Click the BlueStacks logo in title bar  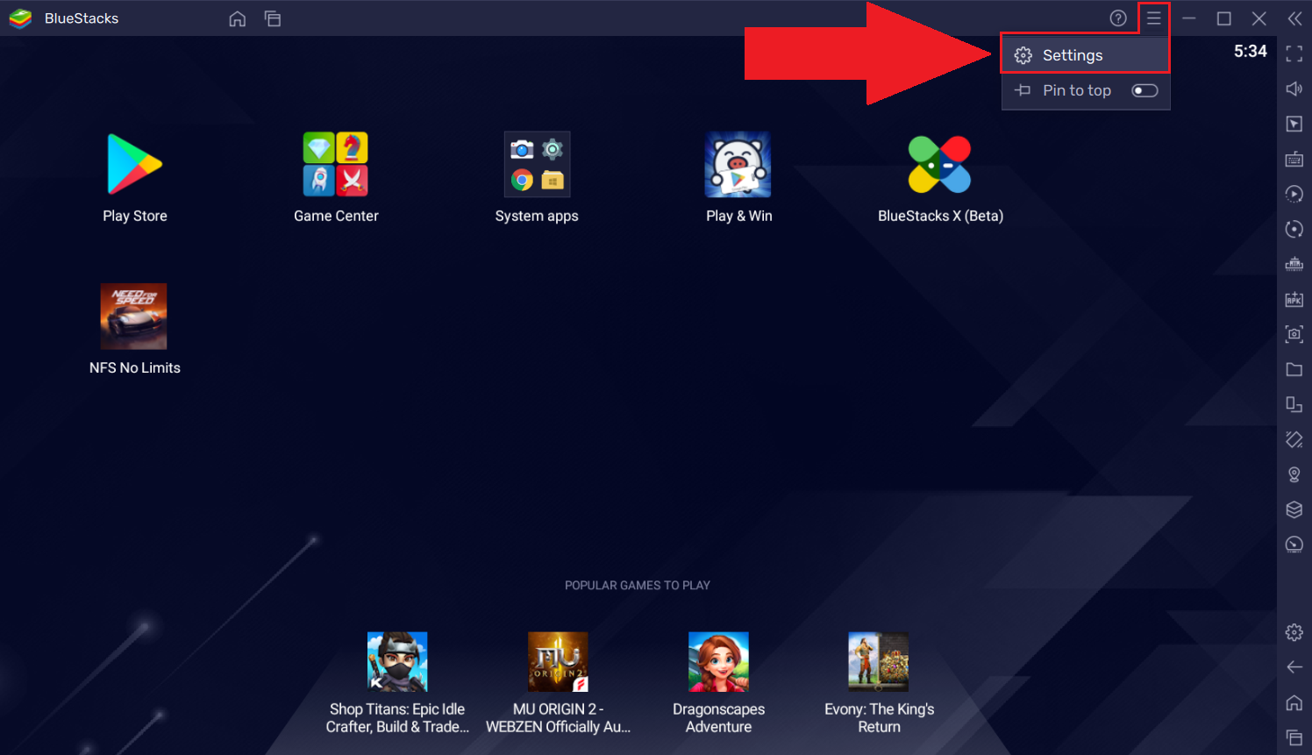coord(20,18)
